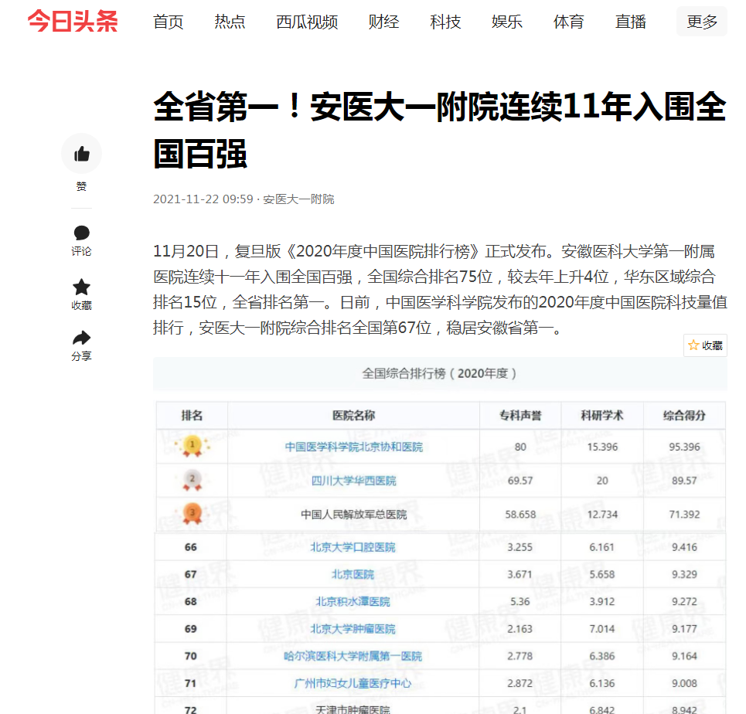Viewport: 746px width, 714px height.
Task: Open the 热点 navigation tab
Action: 230,22
